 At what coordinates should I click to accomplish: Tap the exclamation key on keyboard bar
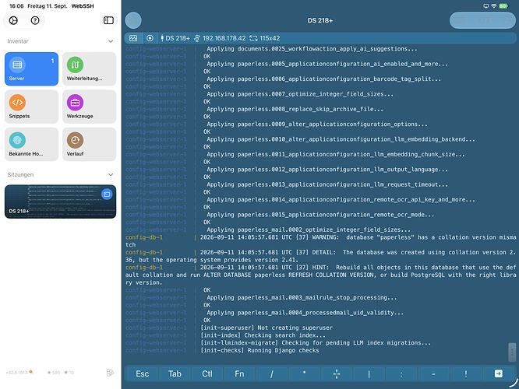tap(466, 373)
